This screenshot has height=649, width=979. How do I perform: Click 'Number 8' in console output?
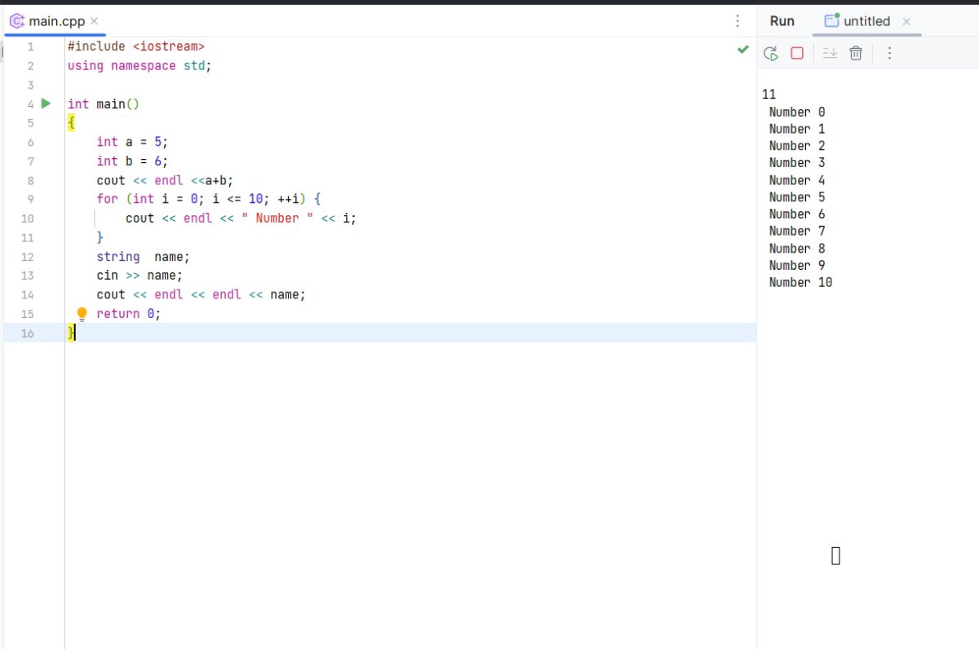pos(797,249)
